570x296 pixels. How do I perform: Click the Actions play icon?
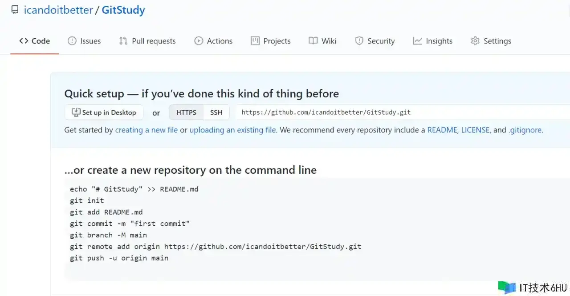(x=199, y=41)
